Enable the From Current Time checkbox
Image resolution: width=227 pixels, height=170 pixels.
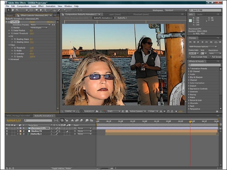coord(189,57)
